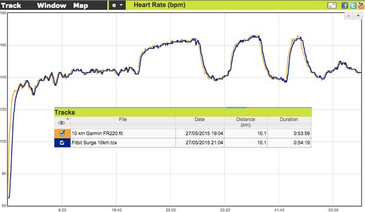Uncheck the Fitbit Surge track checkbox
The width and height of the screenshot is (365, 212).
(x=62, y=143)
